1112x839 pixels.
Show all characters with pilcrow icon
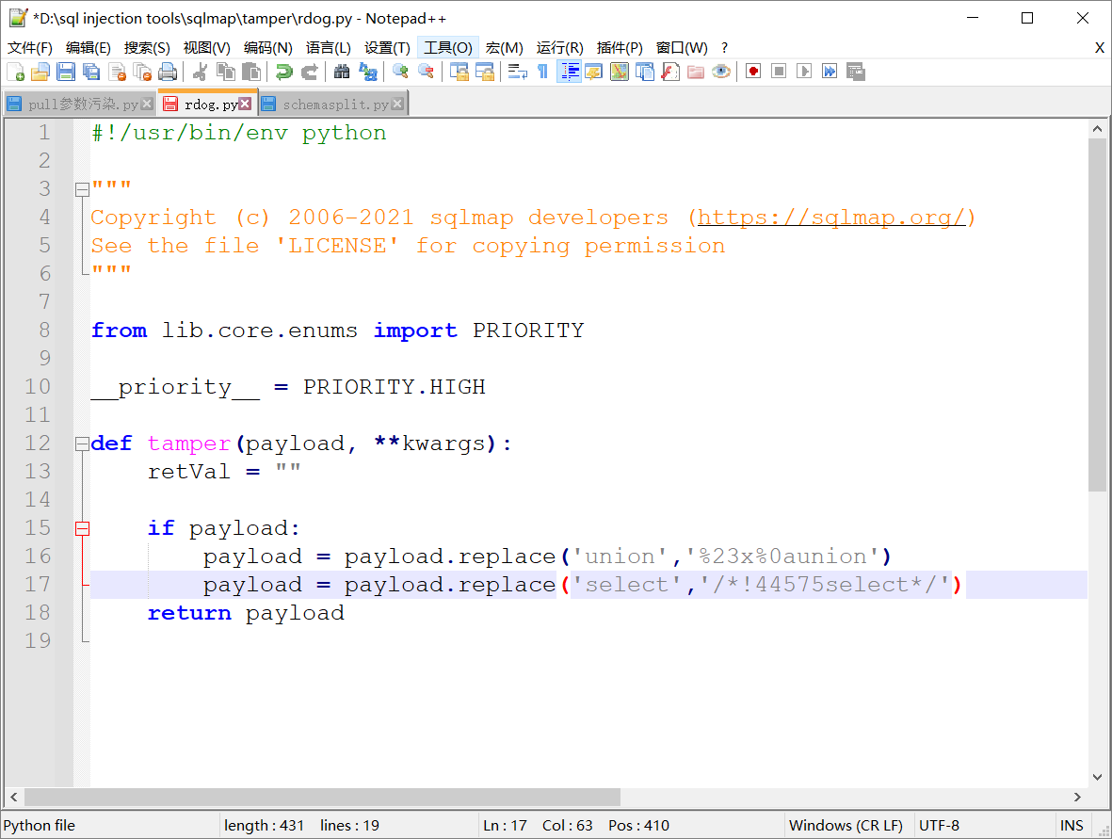[543, 72]
